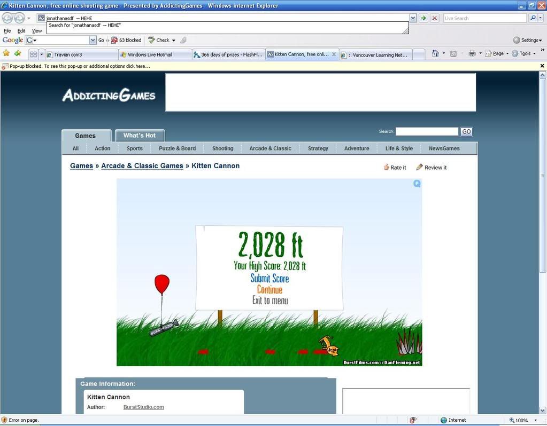
Task: Click the Add to Favorites icon
Action: [x=18, y=53]
